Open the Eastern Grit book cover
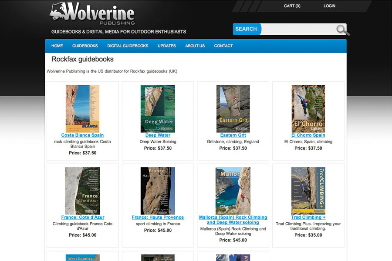The height and width of the screenshot is (261, 392). coord(233,109)
